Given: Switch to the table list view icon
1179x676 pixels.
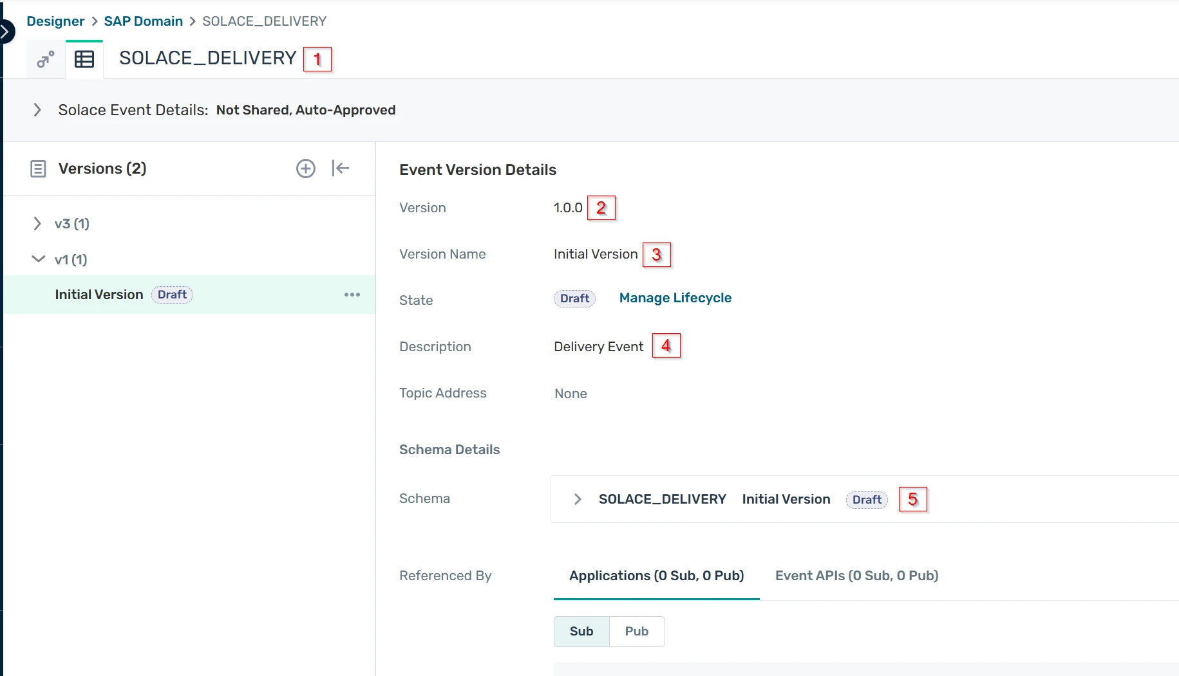Looking at the screenshot, I should tap(84, 60).
